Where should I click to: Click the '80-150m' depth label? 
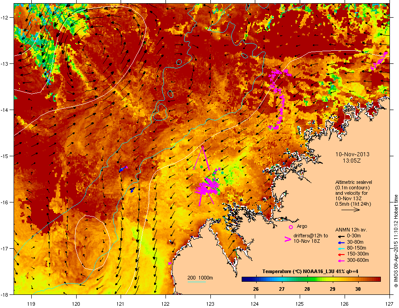tap(356, 248)
